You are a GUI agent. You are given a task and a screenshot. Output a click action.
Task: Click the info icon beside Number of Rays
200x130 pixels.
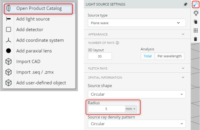[117, 43]
